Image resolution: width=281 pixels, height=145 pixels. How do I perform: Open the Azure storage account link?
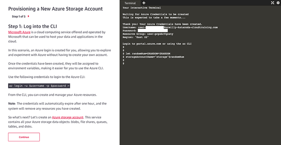(67, 118)
